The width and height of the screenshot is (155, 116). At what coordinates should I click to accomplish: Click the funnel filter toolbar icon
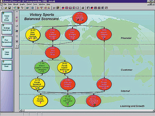[22, 8]
